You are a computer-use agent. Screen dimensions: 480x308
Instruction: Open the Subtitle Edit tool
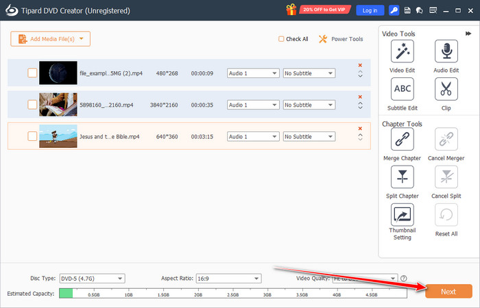(x=401, y=89)
